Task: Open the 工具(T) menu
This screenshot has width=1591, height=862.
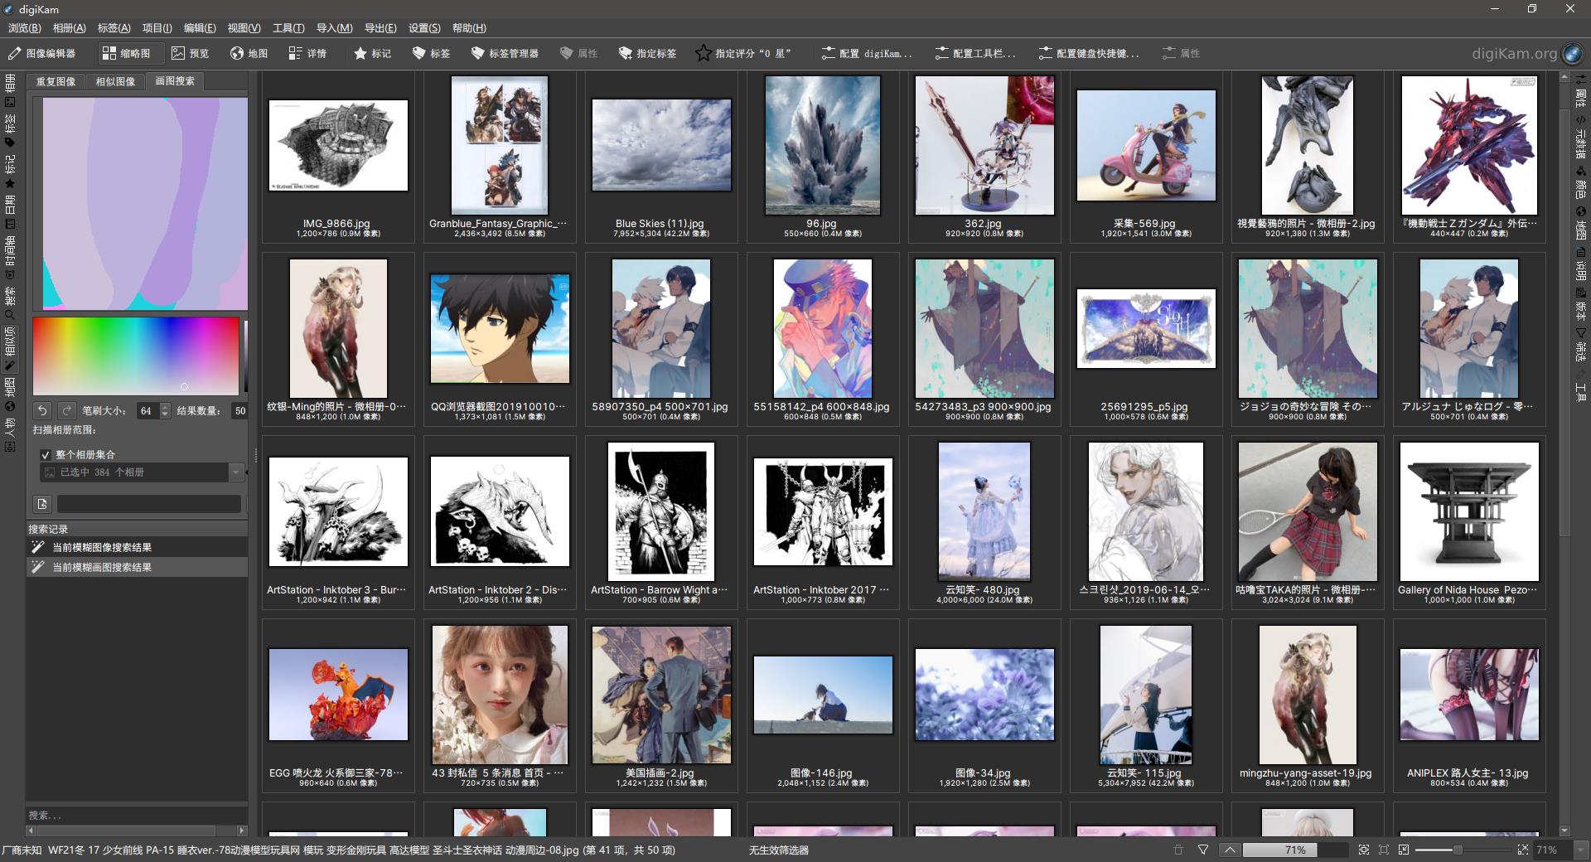Action: pos(288,28)
